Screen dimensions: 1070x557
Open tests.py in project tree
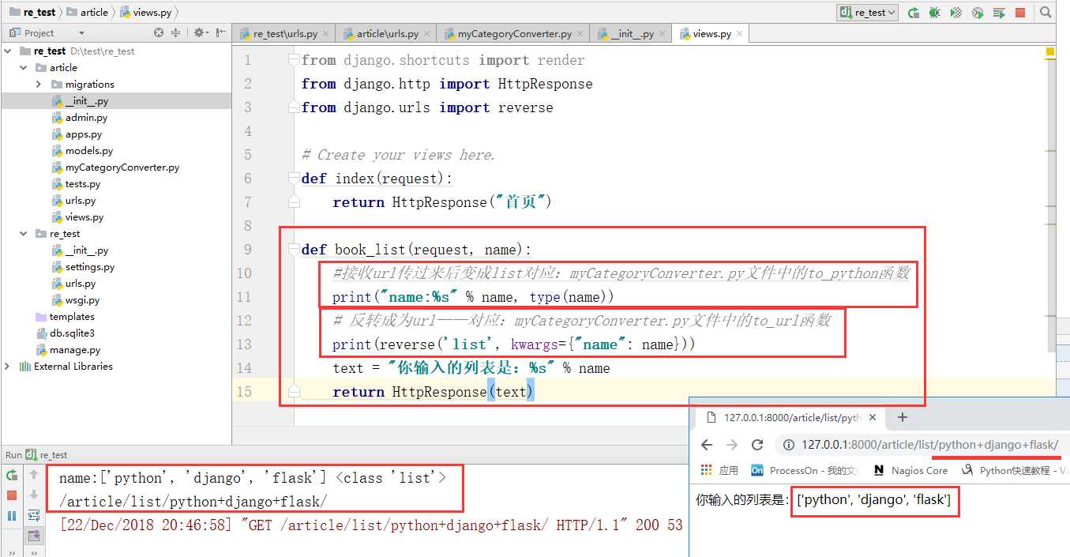click(x=76, y=183)
